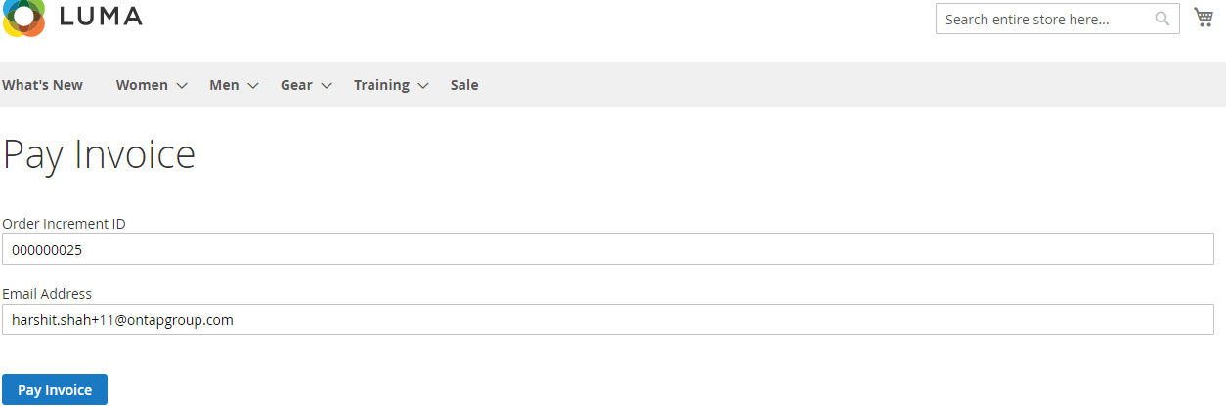Select the Women menu item
Viewport: 1226px width, 419px height.
142,85
